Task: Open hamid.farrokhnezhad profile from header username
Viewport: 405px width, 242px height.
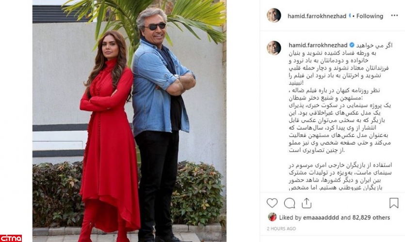Action: click(x=317, y=16)
